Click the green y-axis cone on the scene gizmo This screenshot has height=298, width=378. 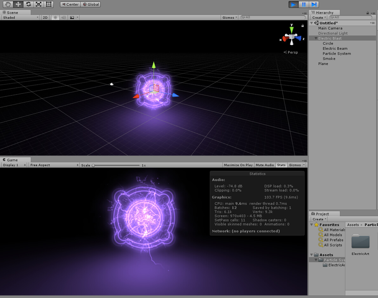pos(291,29)
